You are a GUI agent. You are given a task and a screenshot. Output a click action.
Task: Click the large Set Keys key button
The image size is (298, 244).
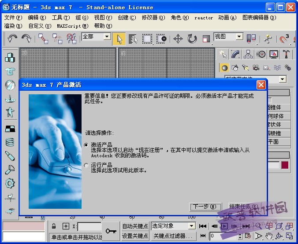point(111,231)
